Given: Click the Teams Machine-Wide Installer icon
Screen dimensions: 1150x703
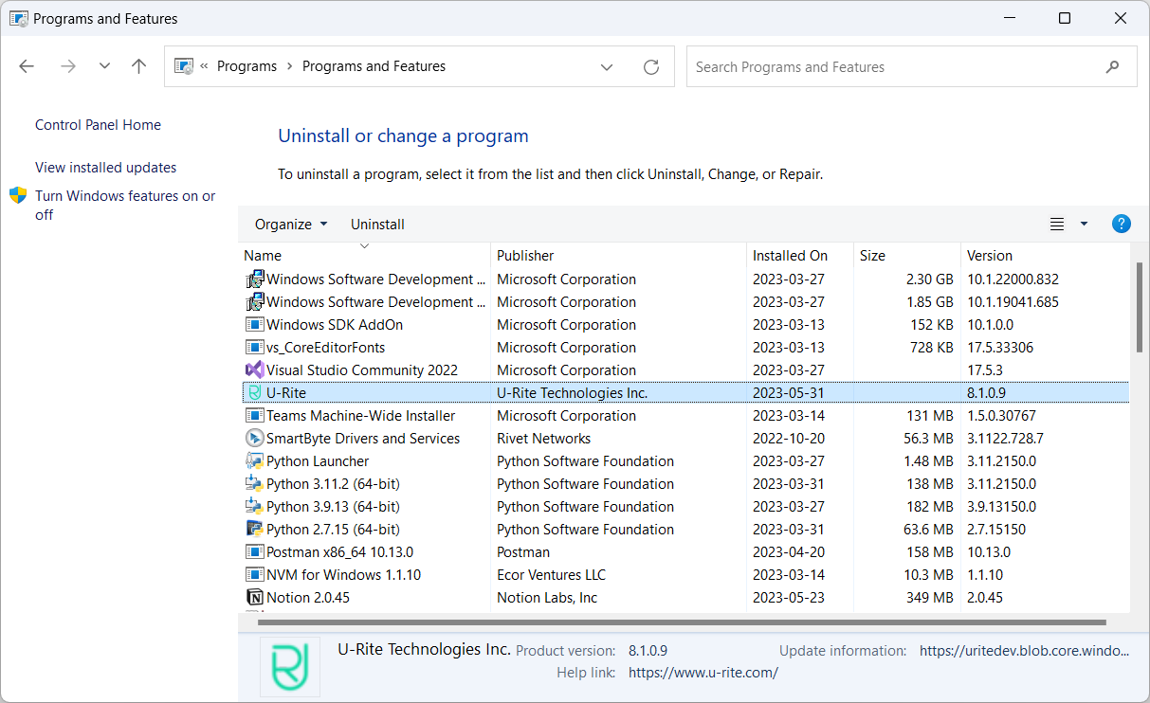Looking at the screenshot, I should [254, 415].
